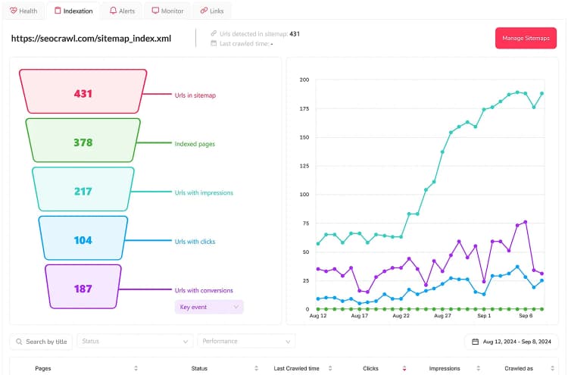Screen dimensions: 568x375
Task: Click the Monitor screen icon
Action: [x=155, y=11]
